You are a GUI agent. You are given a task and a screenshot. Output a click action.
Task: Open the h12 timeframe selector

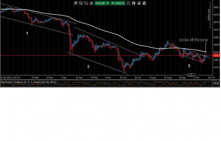[x=86, y=3]
